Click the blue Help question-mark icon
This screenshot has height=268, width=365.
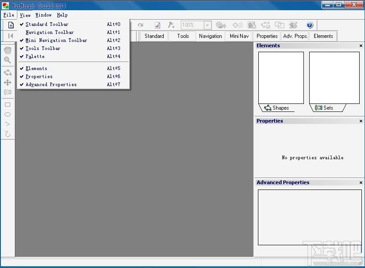310,25
